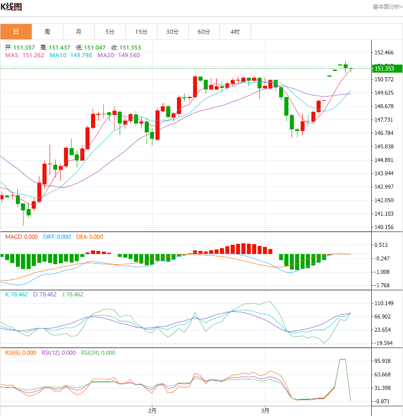Click the 3月 marker on time axis
Viewport: 403px width, 416px height.
click(265, 410)
